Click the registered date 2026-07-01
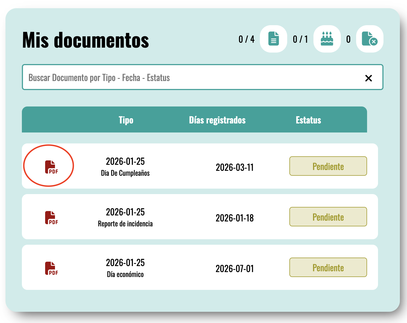This screenshot has height=323, width=407. point(235,269)
